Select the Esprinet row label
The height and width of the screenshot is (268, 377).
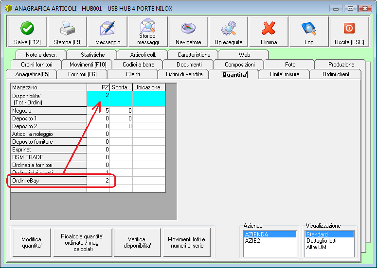(49, 150)
